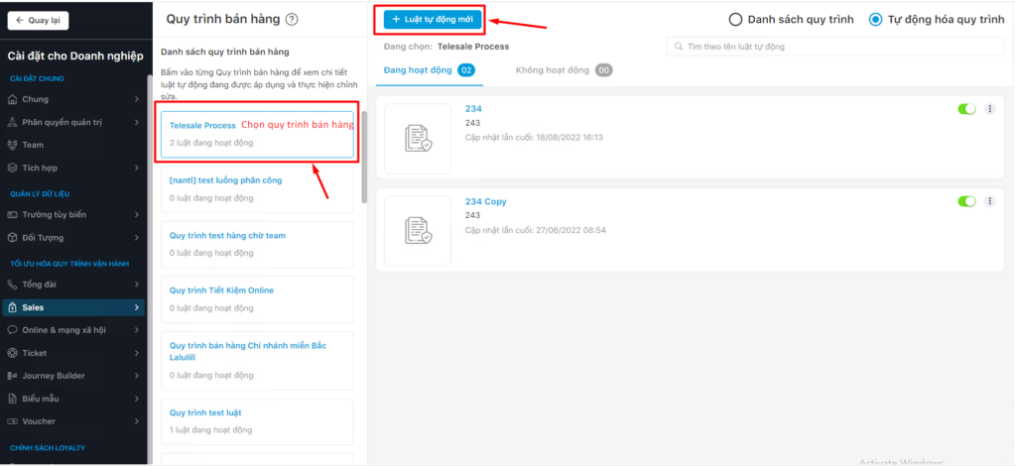Screen dimensions: 1016x466
Task: Open the 234 Copy rule title link
Action: [x=486, y=201]
